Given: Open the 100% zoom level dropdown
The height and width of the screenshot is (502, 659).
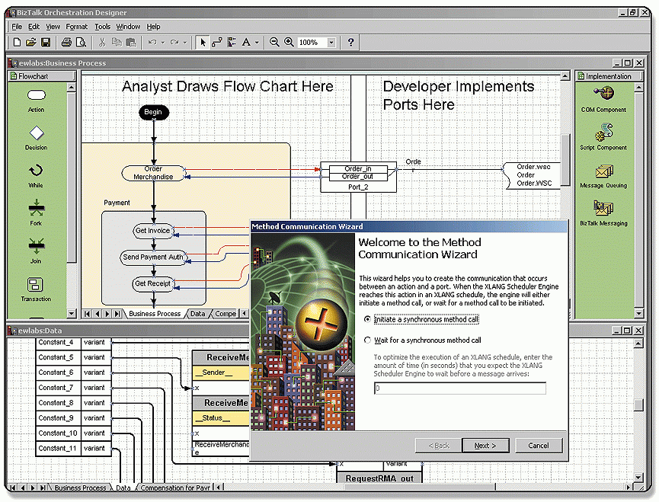Looking at the screenshot, I should point(331,43).
